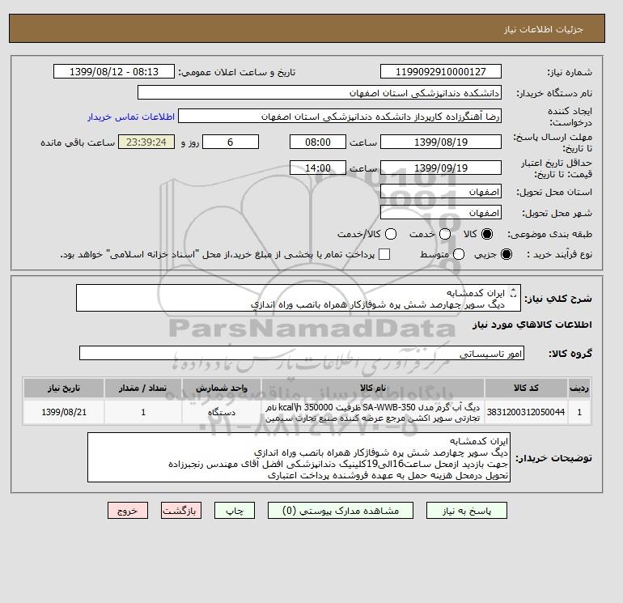The width and height of the screenshot is (623, 603).
Task: Select the متوسط purchase type radio
Action: [x=459, y=254]
